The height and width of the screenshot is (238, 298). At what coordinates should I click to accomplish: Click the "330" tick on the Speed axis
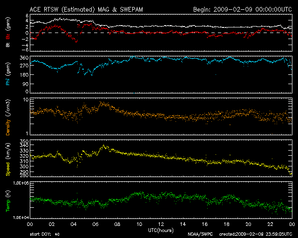[24, 151]
